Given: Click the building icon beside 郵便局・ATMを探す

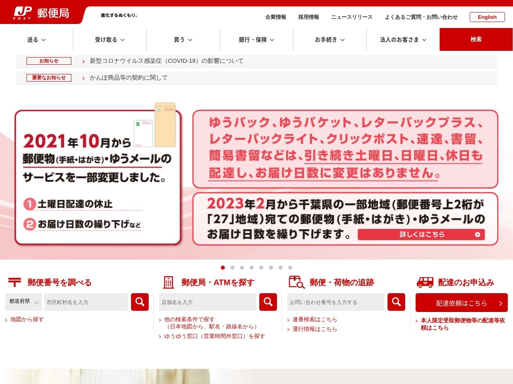Looking at the screenshot, I should point(168,282).
